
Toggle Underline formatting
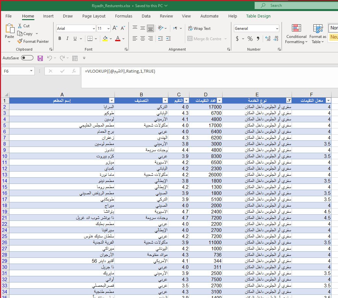[x=75, y=39]
